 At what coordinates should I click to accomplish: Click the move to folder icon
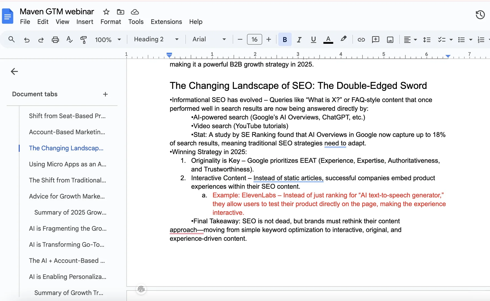pyautogui.click(x=120, y=12)
